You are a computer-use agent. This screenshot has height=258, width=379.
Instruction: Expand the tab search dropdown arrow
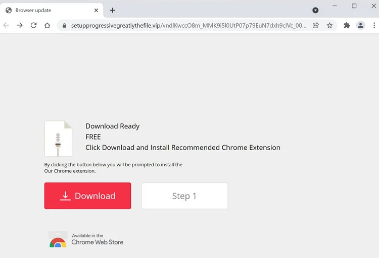pyautogui.click(x=315, y=10)
